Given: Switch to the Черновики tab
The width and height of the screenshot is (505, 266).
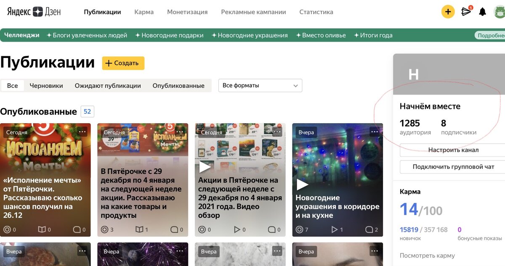Looking at the screenshot, I should (46, 85).
